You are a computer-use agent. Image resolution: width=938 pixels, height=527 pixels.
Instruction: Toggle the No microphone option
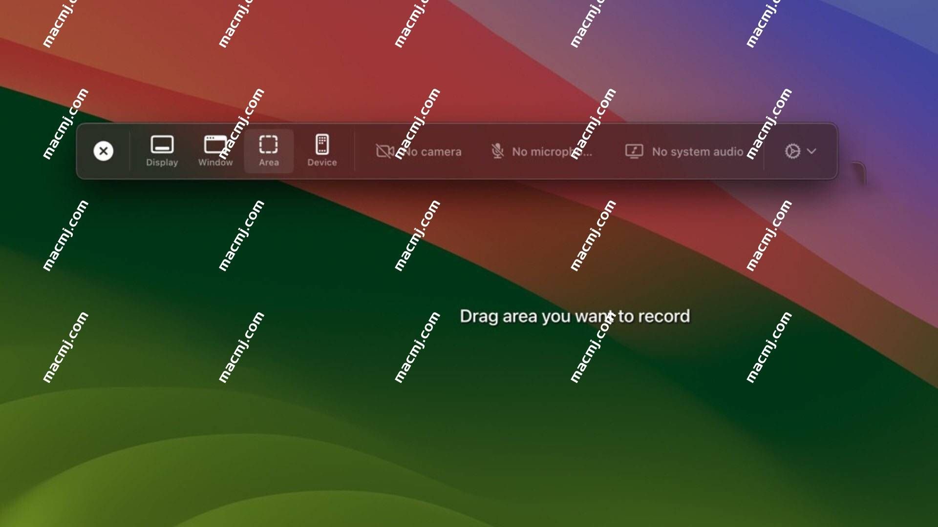(x=541, y=152)
